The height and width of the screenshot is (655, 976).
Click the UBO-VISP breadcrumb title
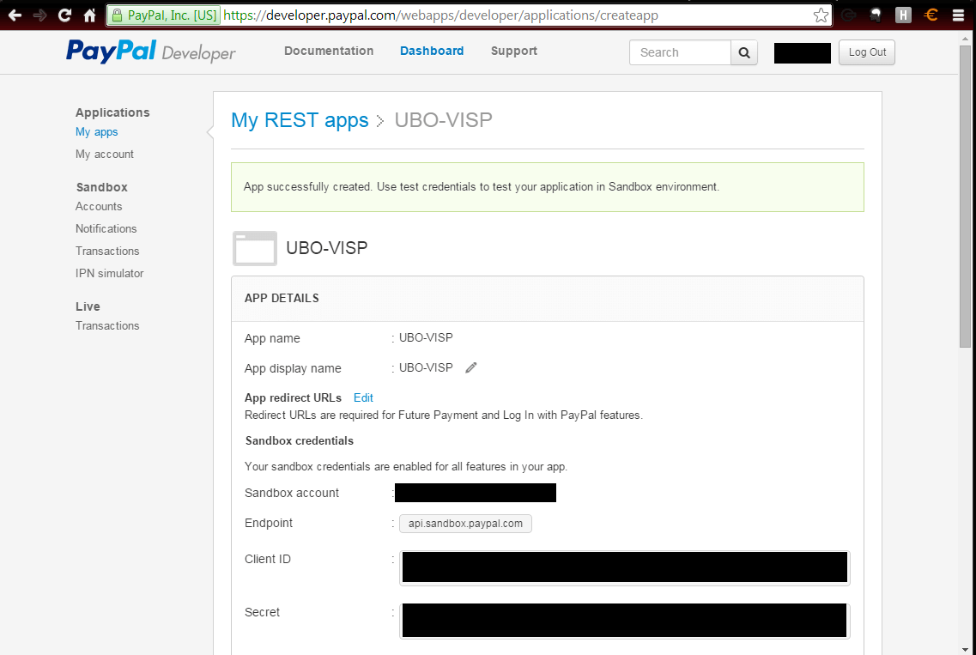[x=443, y=120]
